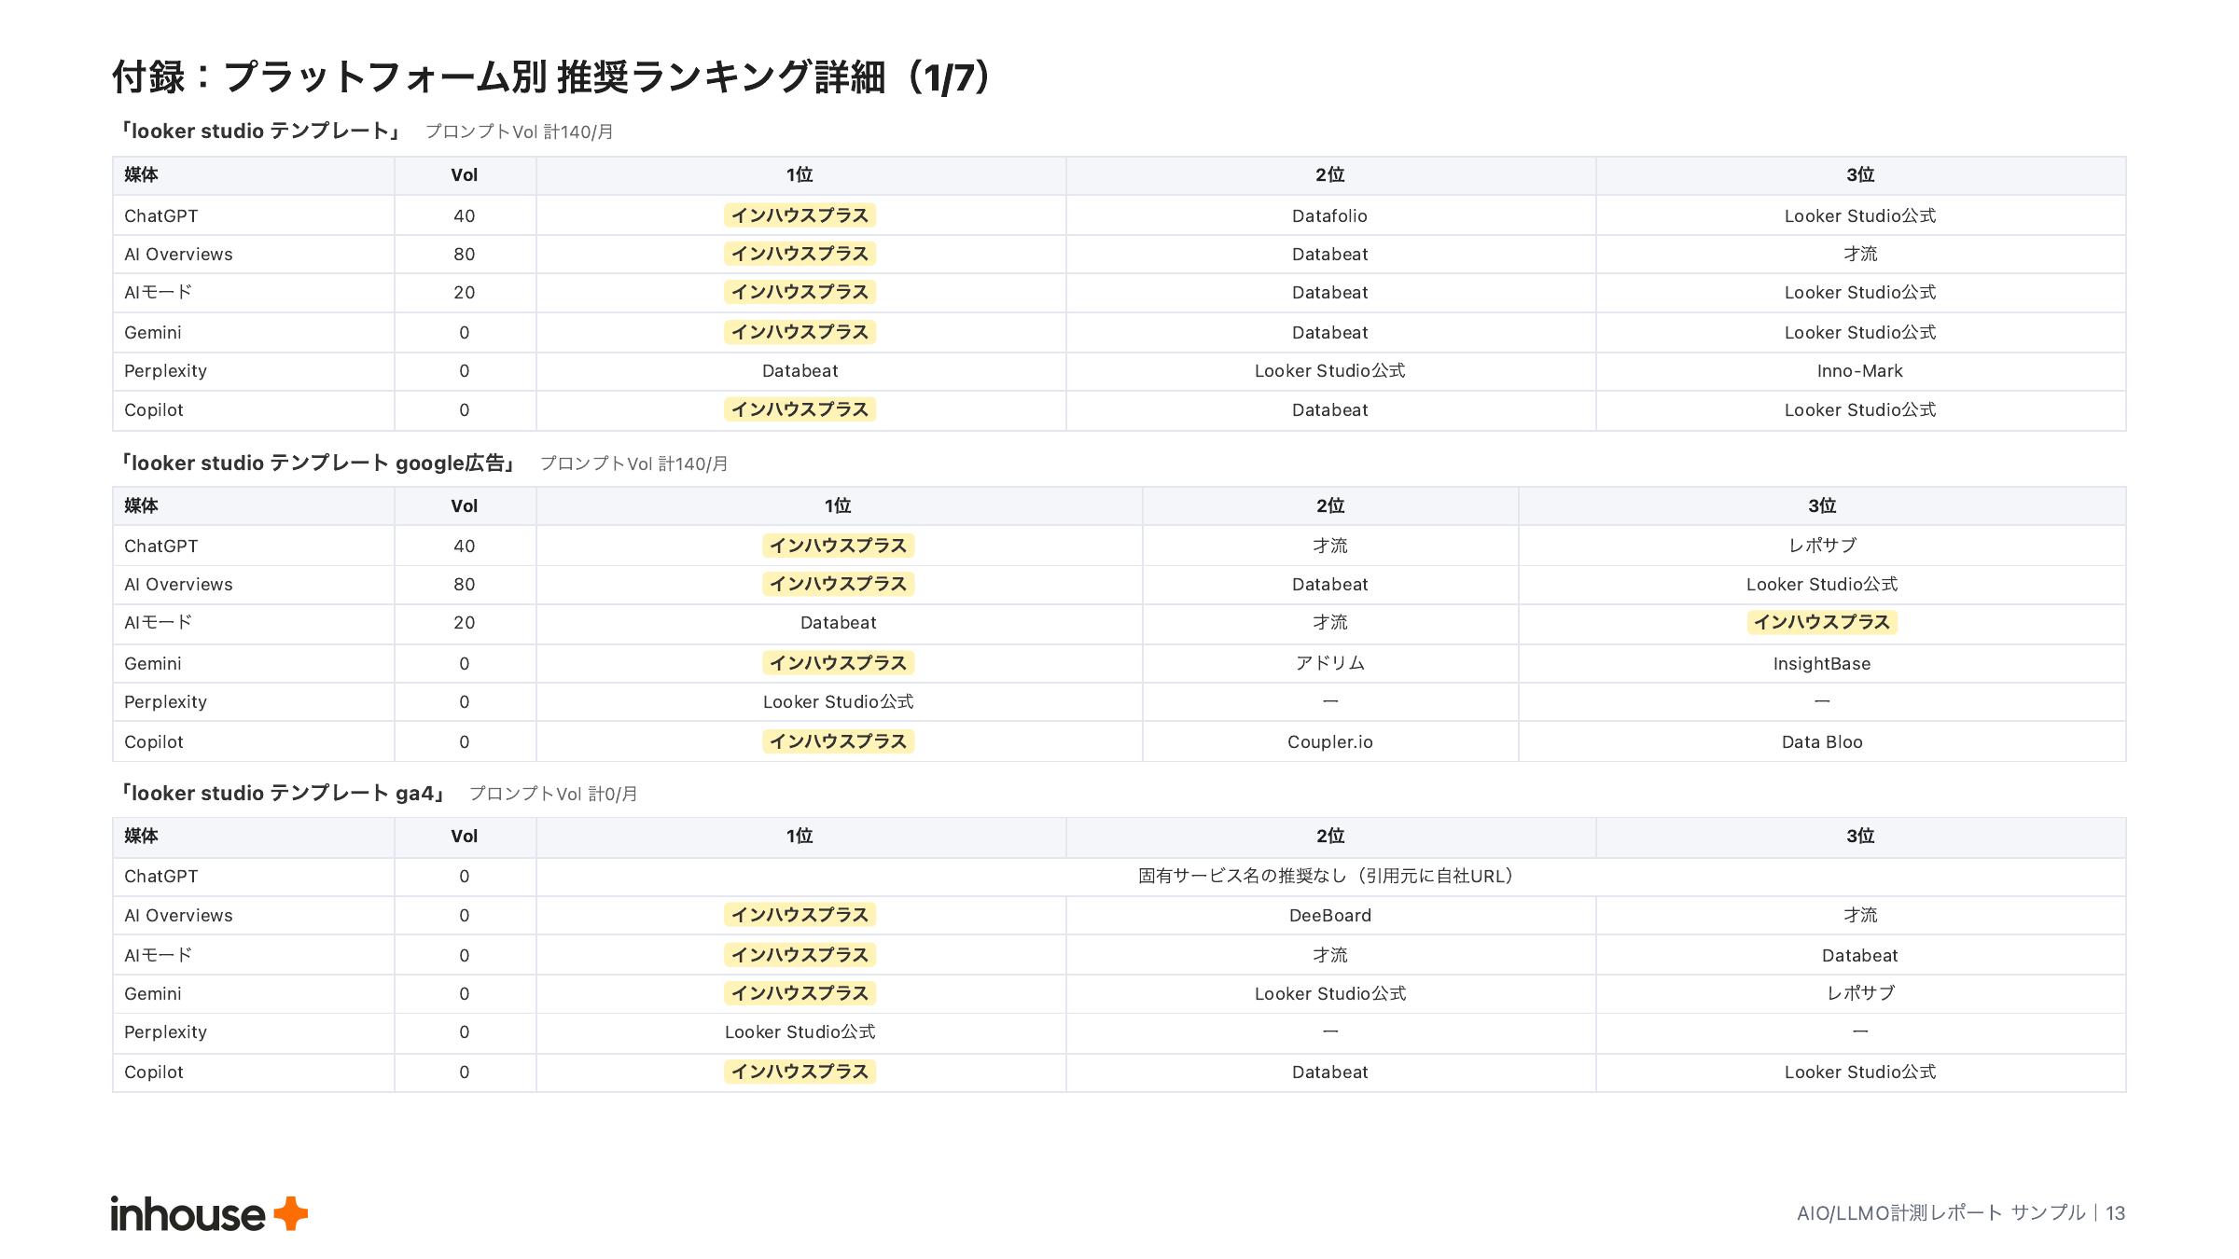This screenshot has width=2239, height=1259.
Task: Click 'インハウスプラス' in ga4 AI Overviews row
Action: (x=800, y=916)
